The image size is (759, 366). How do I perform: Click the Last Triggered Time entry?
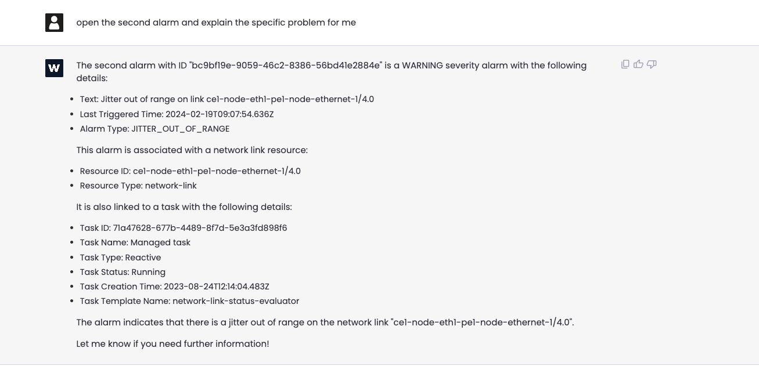[x=177, y=114]
